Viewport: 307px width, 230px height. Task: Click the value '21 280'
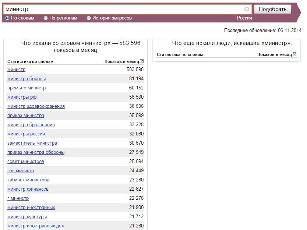[136, 226]
